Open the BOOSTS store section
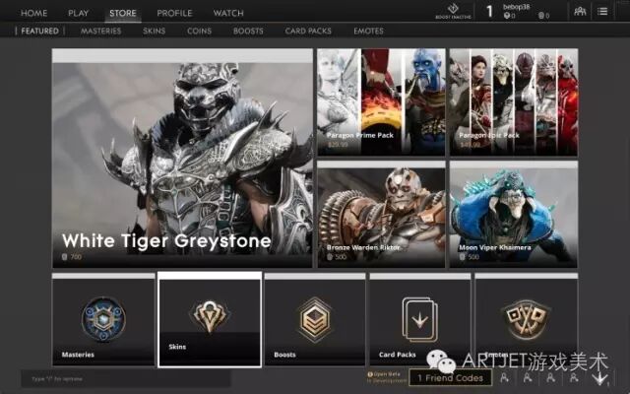Viewport: 630px width, 394px height. [x=248, y=31]
